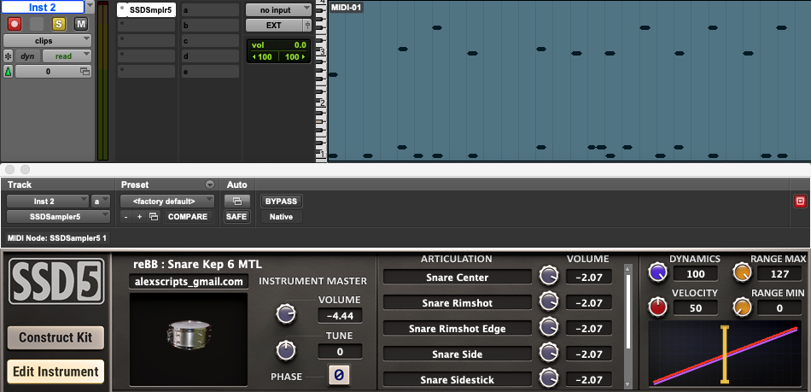Adjust the Instrument Master tune knob
The width and height of the screenshot is (811, 392).
point(285,351)
